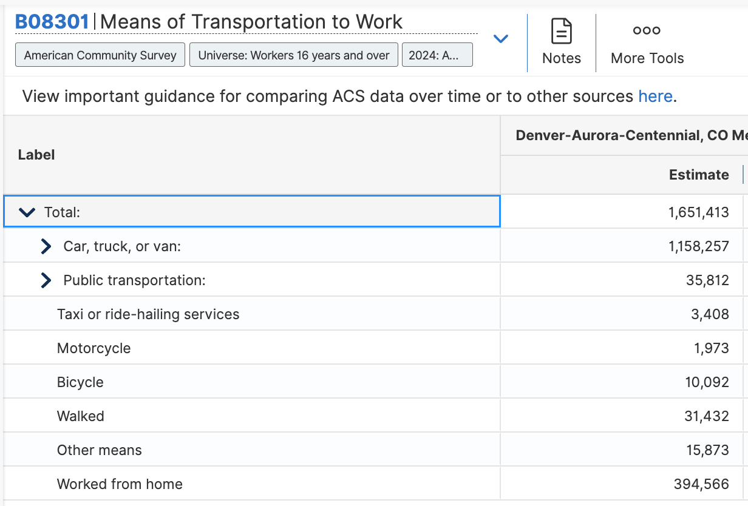Click the American Community Survey tag
This screenshot has height=506, width=748.
coord(100,55)
